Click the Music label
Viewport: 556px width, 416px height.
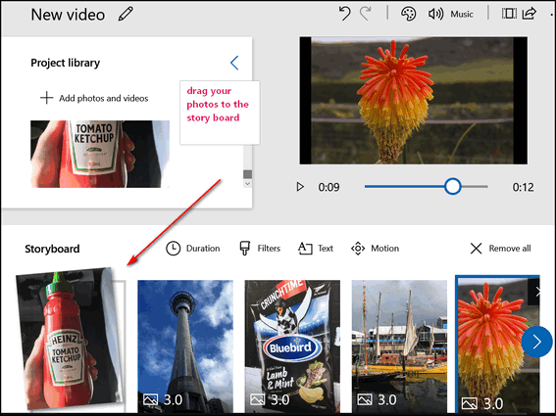pyautogui.click(x=462, y=14)
